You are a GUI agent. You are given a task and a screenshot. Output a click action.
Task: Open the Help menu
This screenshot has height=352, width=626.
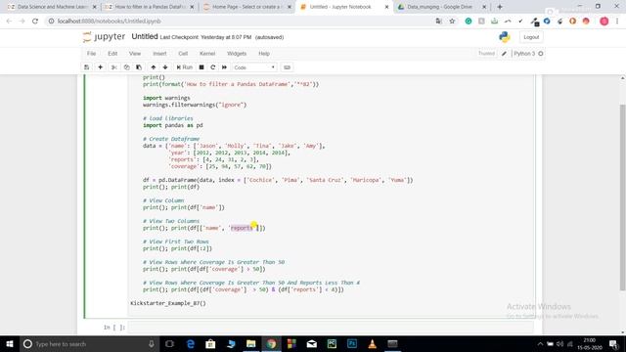click(x=264, y=54)
